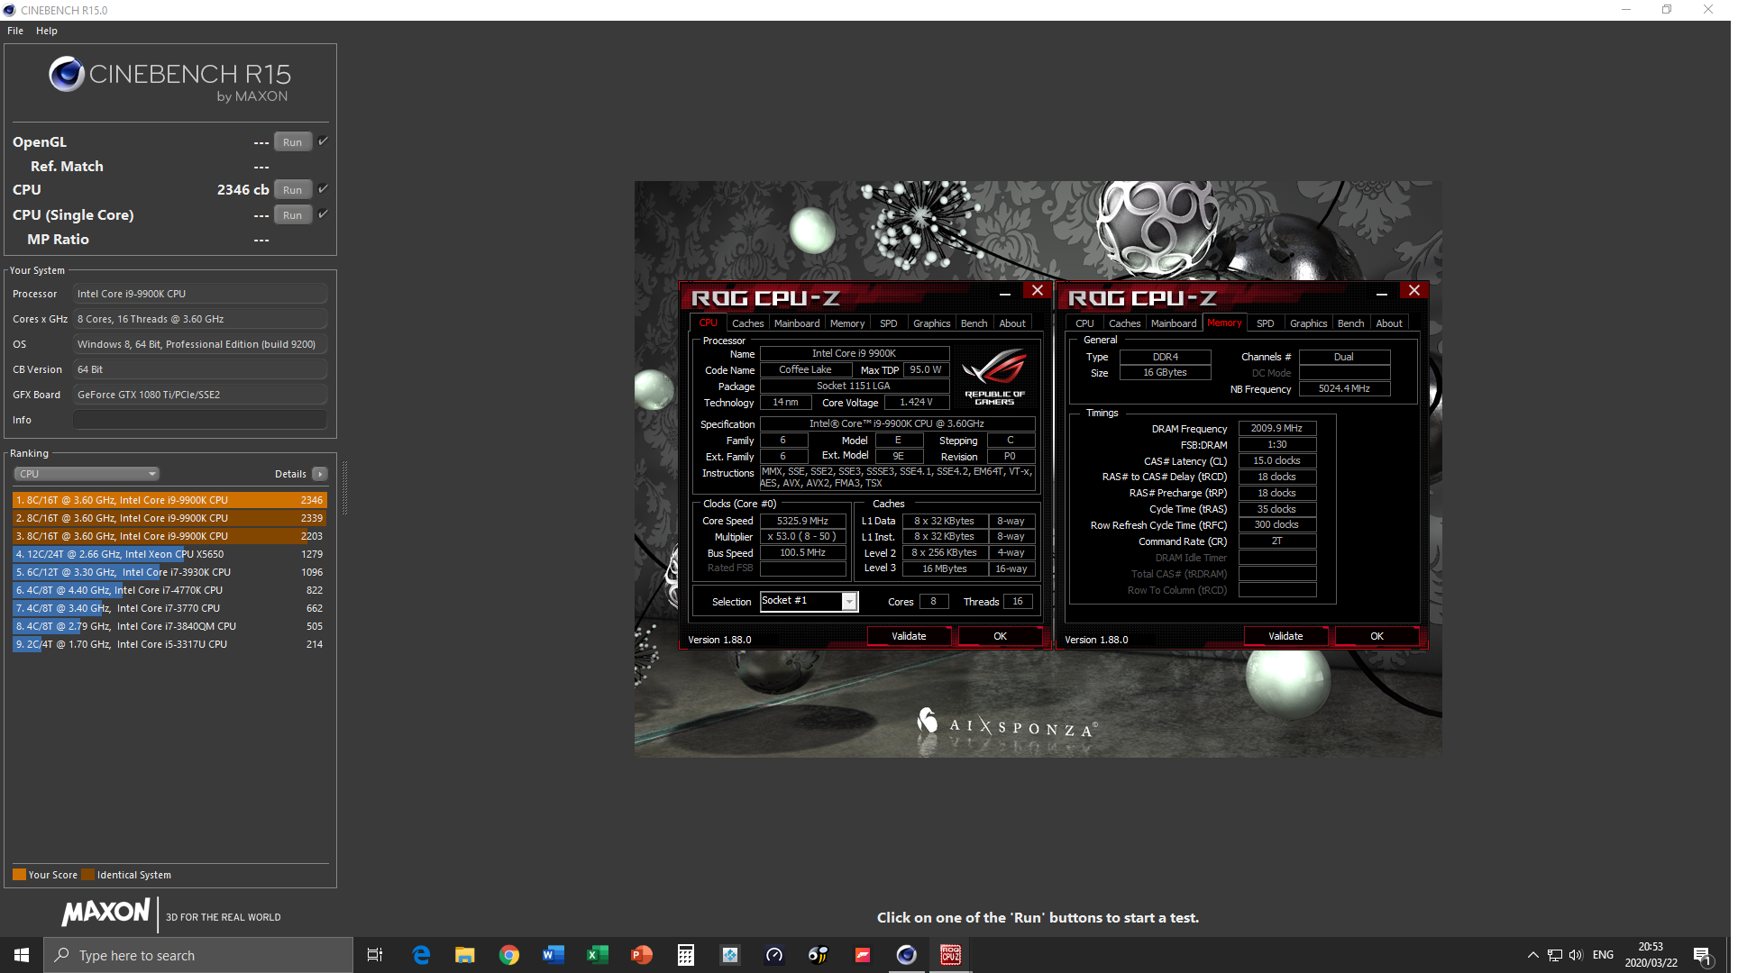Open the Calculator taskbar icon
Image resolution: width=1738 pixels, height=973 pixels.
tap(686, 955)
